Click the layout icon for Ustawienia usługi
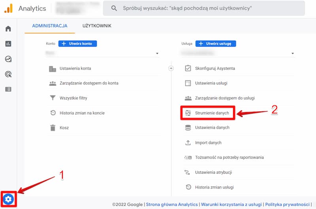Screen dimensions: 316x209 click(x=188, y=83)
